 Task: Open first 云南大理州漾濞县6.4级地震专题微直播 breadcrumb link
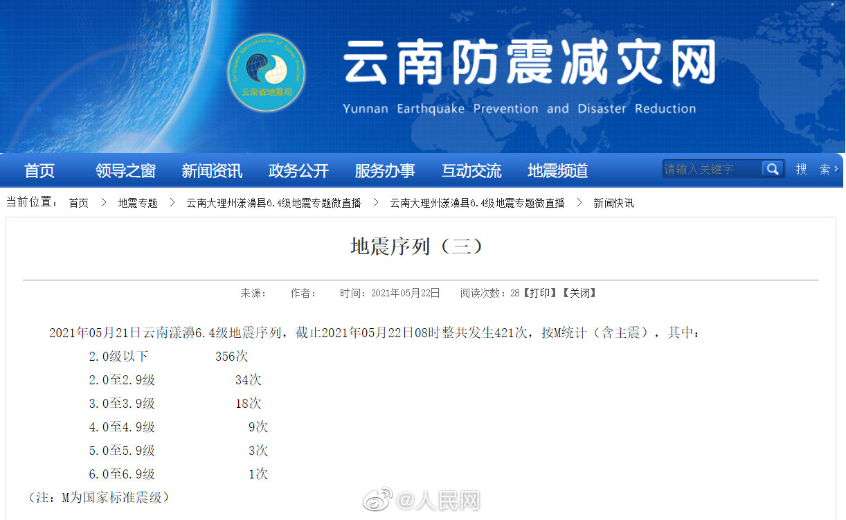(x=273, y=203)
